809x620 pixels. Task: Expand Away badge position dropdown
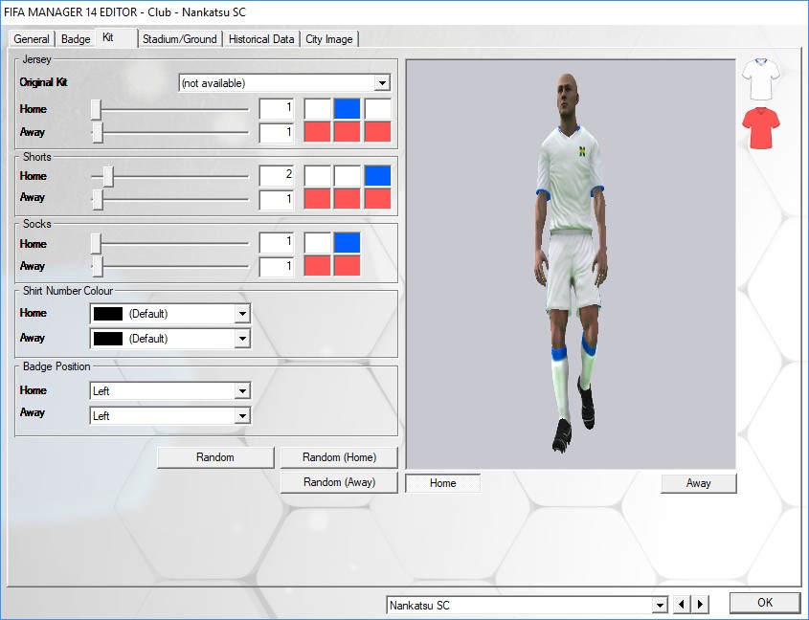(242, 416)
